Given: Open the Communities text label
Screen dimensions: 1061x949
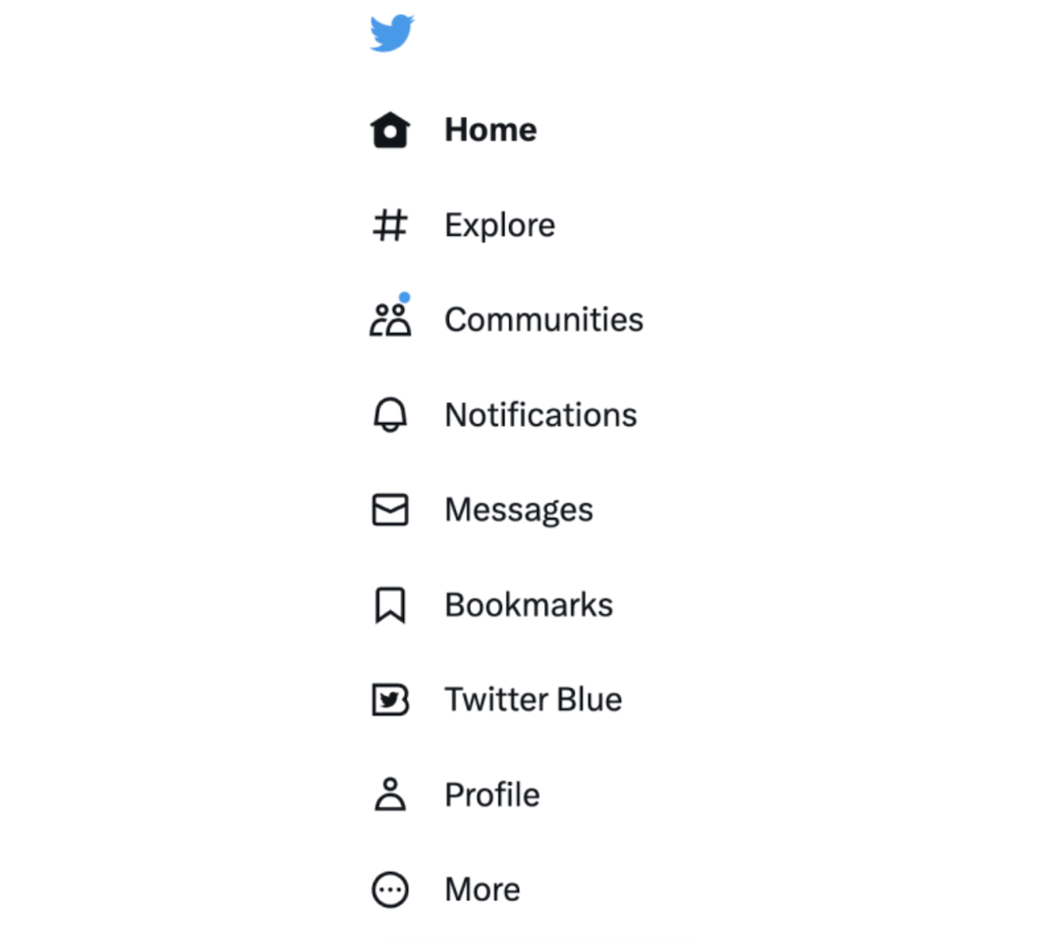Looking at the screenshot, I should [x=544, y=320].
